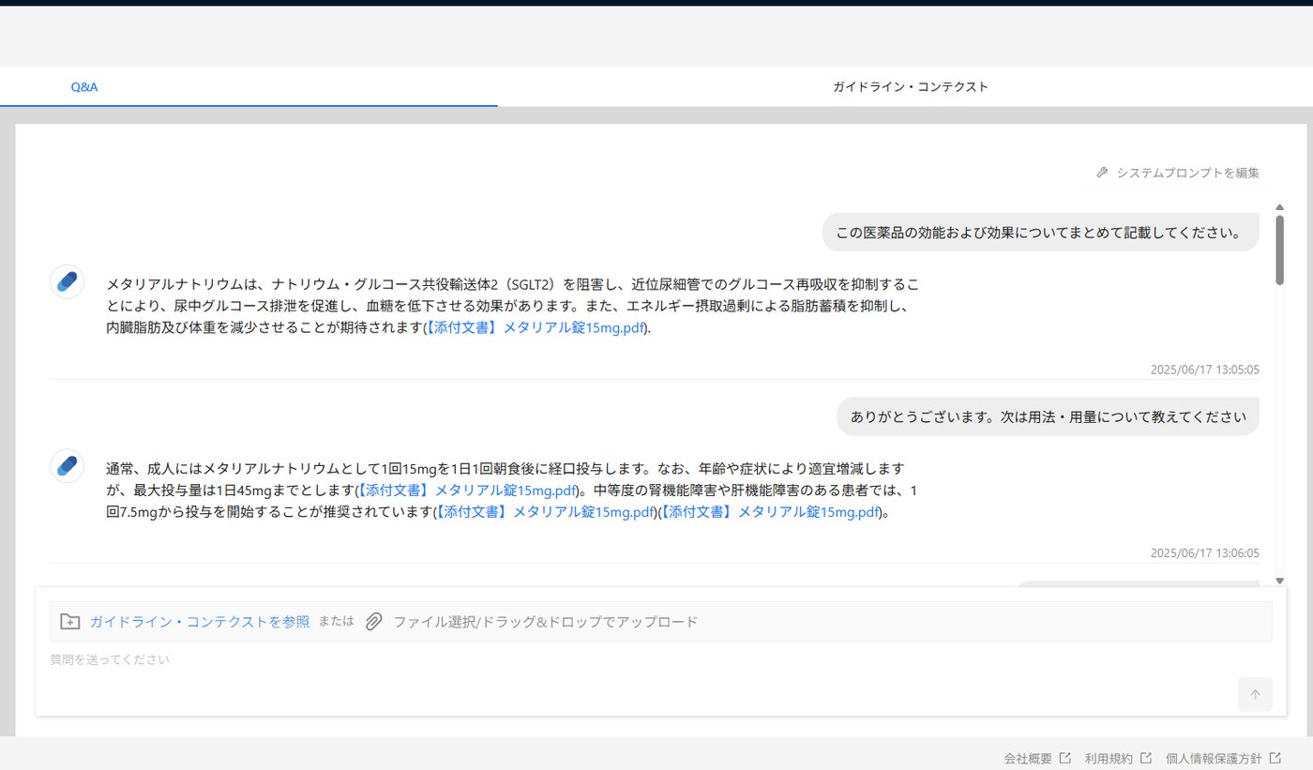Click the chat scrollbar down arrow
Image resolution: width=1313 pixels, height=770 pixels.
(1279, 581)
